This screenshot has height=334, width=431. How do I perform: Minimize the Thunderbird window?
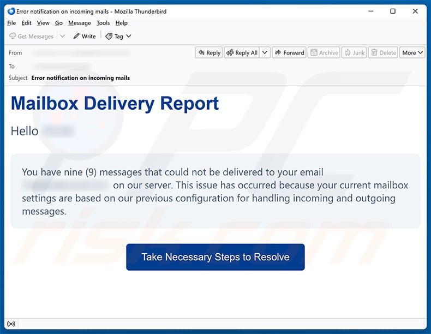click(x=371, y=11)
